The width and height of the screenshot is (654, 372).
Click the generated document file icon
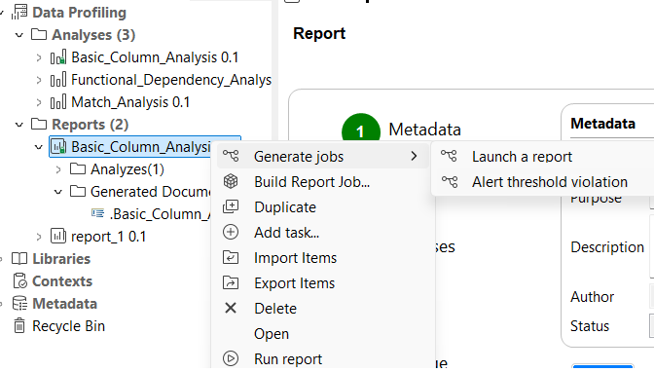(x=98, y=213)
